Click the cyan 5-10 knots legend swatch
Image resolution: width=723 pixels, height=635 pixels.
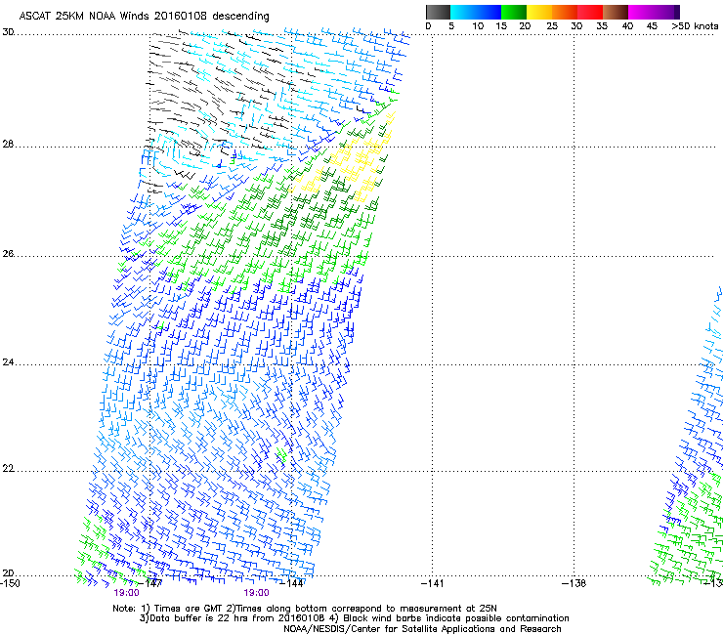pos(463,12)
